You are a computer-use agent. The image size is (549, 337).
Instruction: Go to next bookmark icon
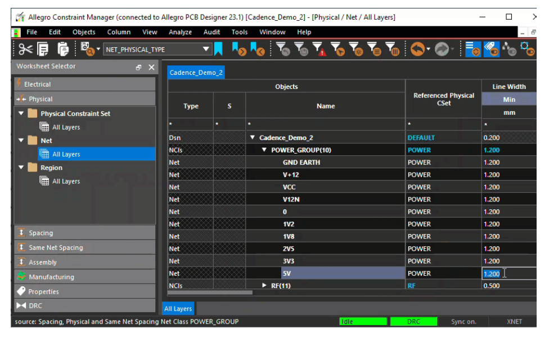click(x=239, y=49)
